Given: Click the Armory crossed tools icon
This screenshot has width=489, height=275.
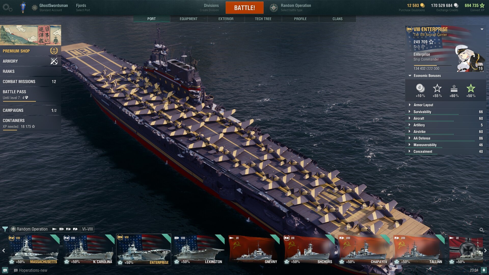Looking at the screenshot, I should pos(54,61).
